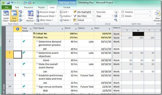Click the Resource Sheet icon

click(37, 16)
